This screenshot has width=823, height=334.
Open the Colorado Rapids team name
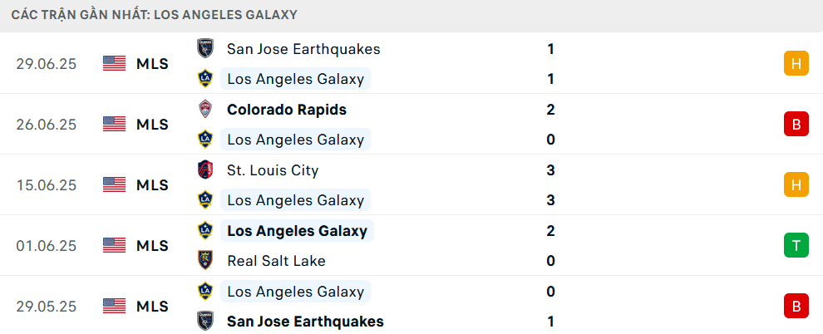click(287, 110)
